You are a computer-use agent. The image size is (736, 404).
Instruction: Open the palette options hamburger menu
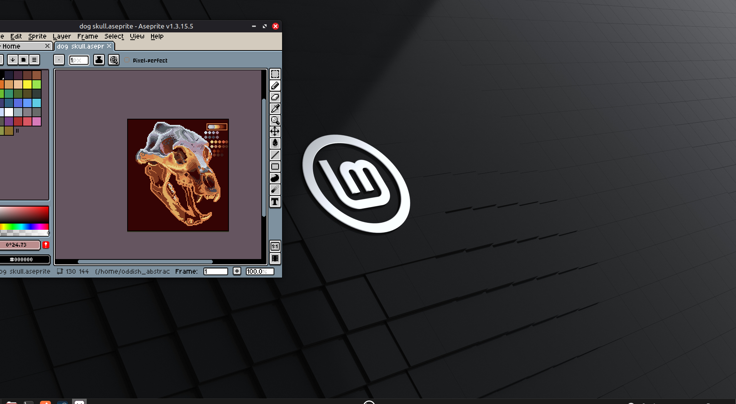click(x=34, y=60)
